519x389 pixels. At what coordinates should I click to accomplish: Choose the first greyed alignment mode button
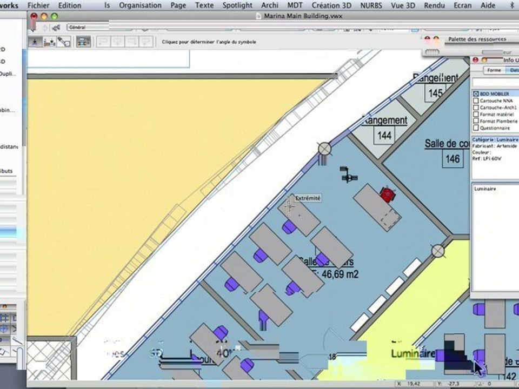click(x=103, y=42)
